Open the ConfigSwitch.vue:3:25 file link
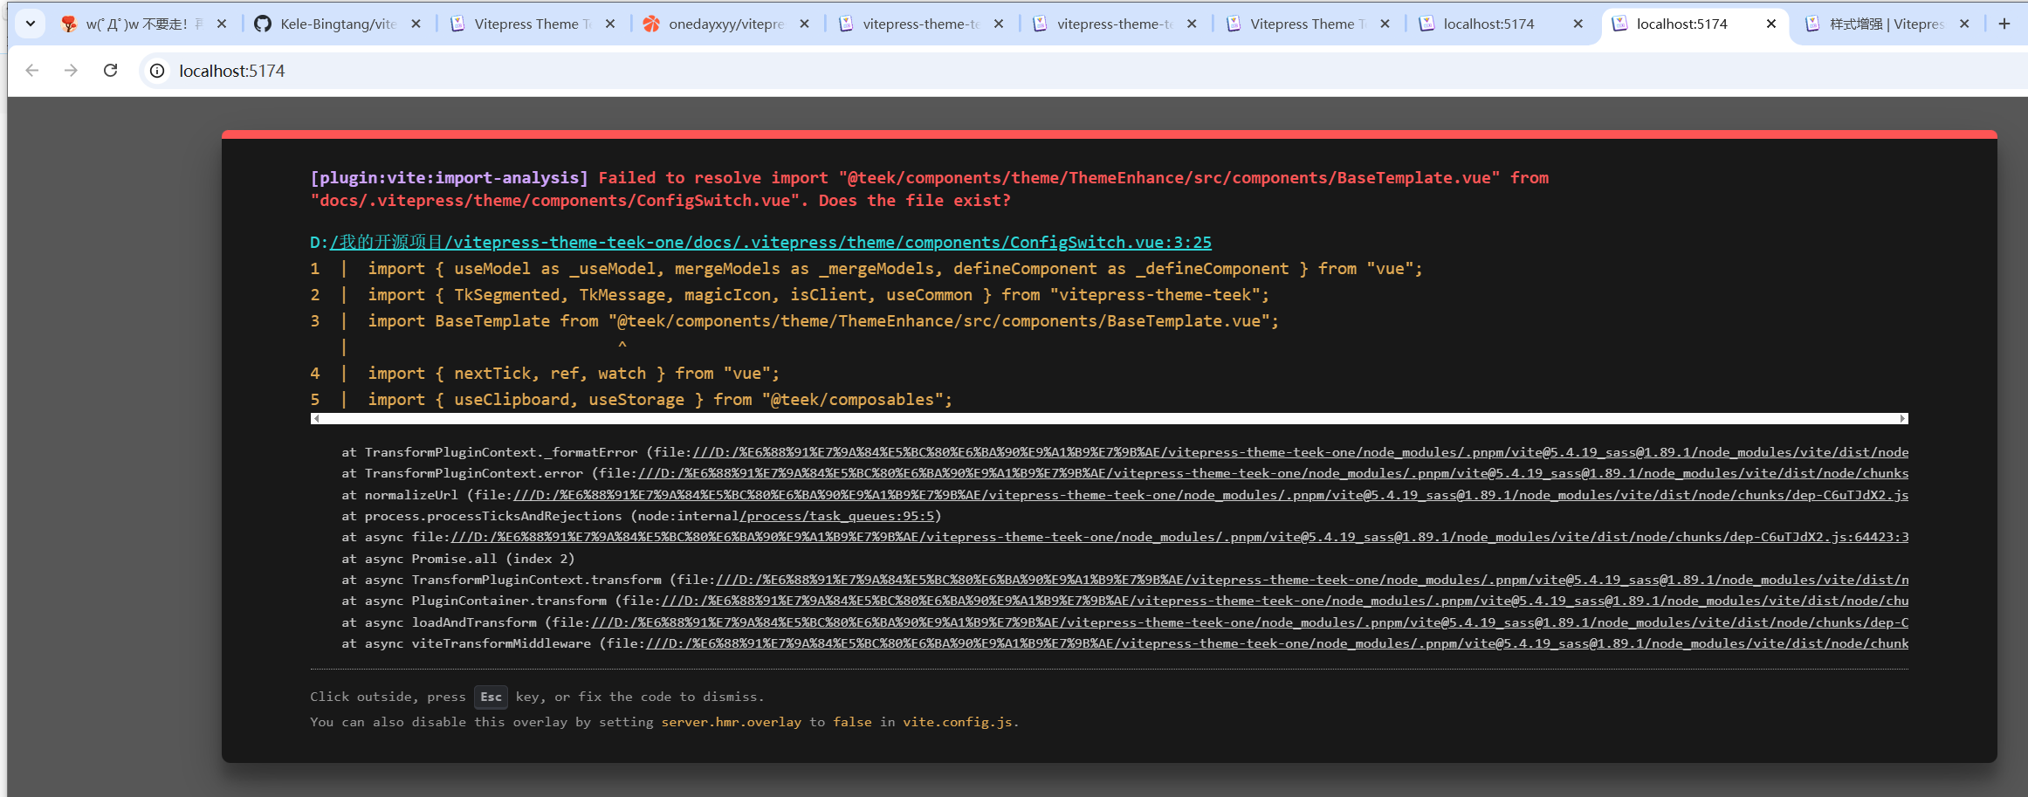2028x797 pixels. coord(770,243)
